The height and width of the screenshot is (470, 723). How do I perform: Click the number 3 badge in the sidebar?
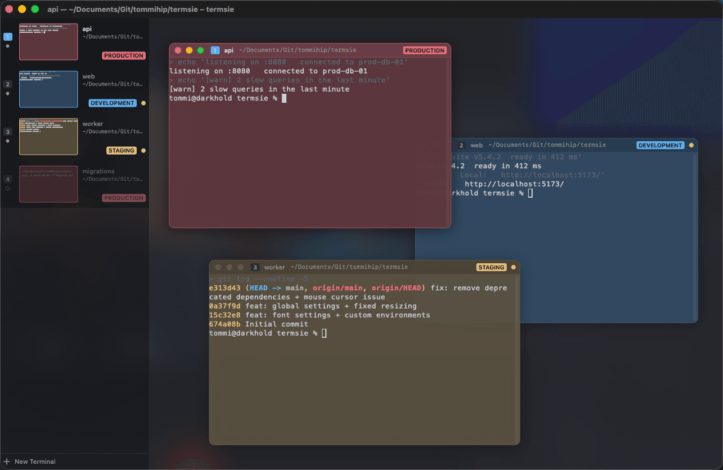coord(7,132)
